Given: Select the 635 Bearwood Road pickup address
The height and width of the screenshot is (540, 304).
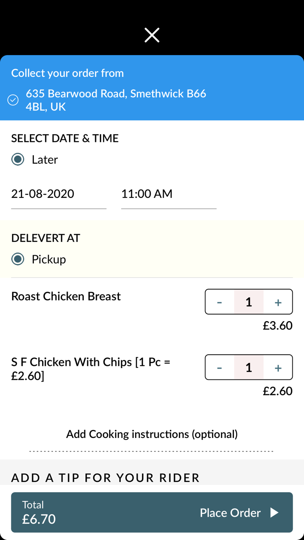Looking at the screenshot, I should (x=115, y=100).
